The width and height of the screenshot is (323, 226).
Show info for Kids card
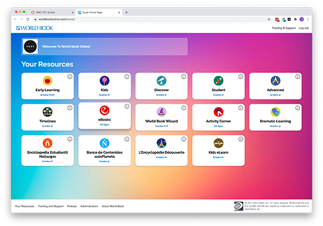127,77
